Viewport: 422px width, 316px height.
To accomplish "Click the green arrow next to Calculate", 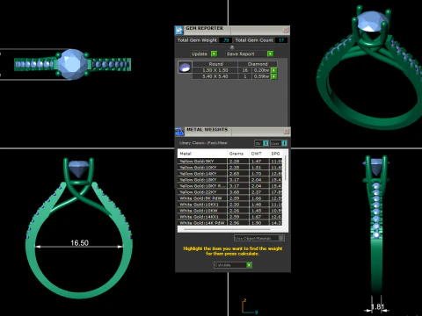I will (x=249, y=265).
